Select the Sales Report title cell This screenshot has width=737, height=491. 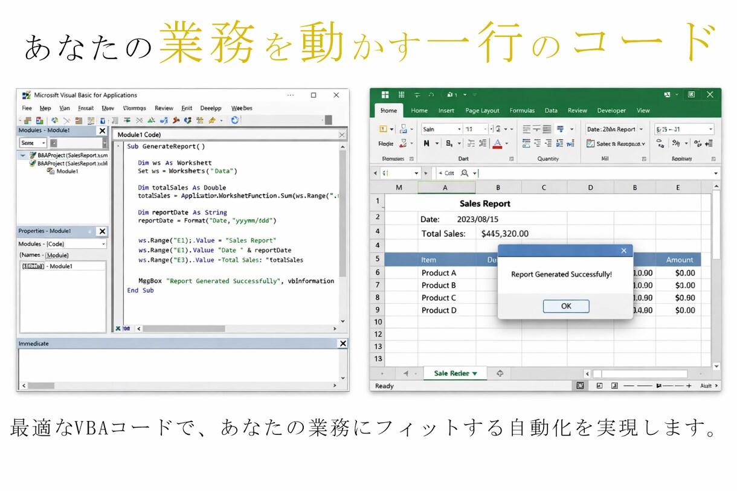(x=485, y=204)
